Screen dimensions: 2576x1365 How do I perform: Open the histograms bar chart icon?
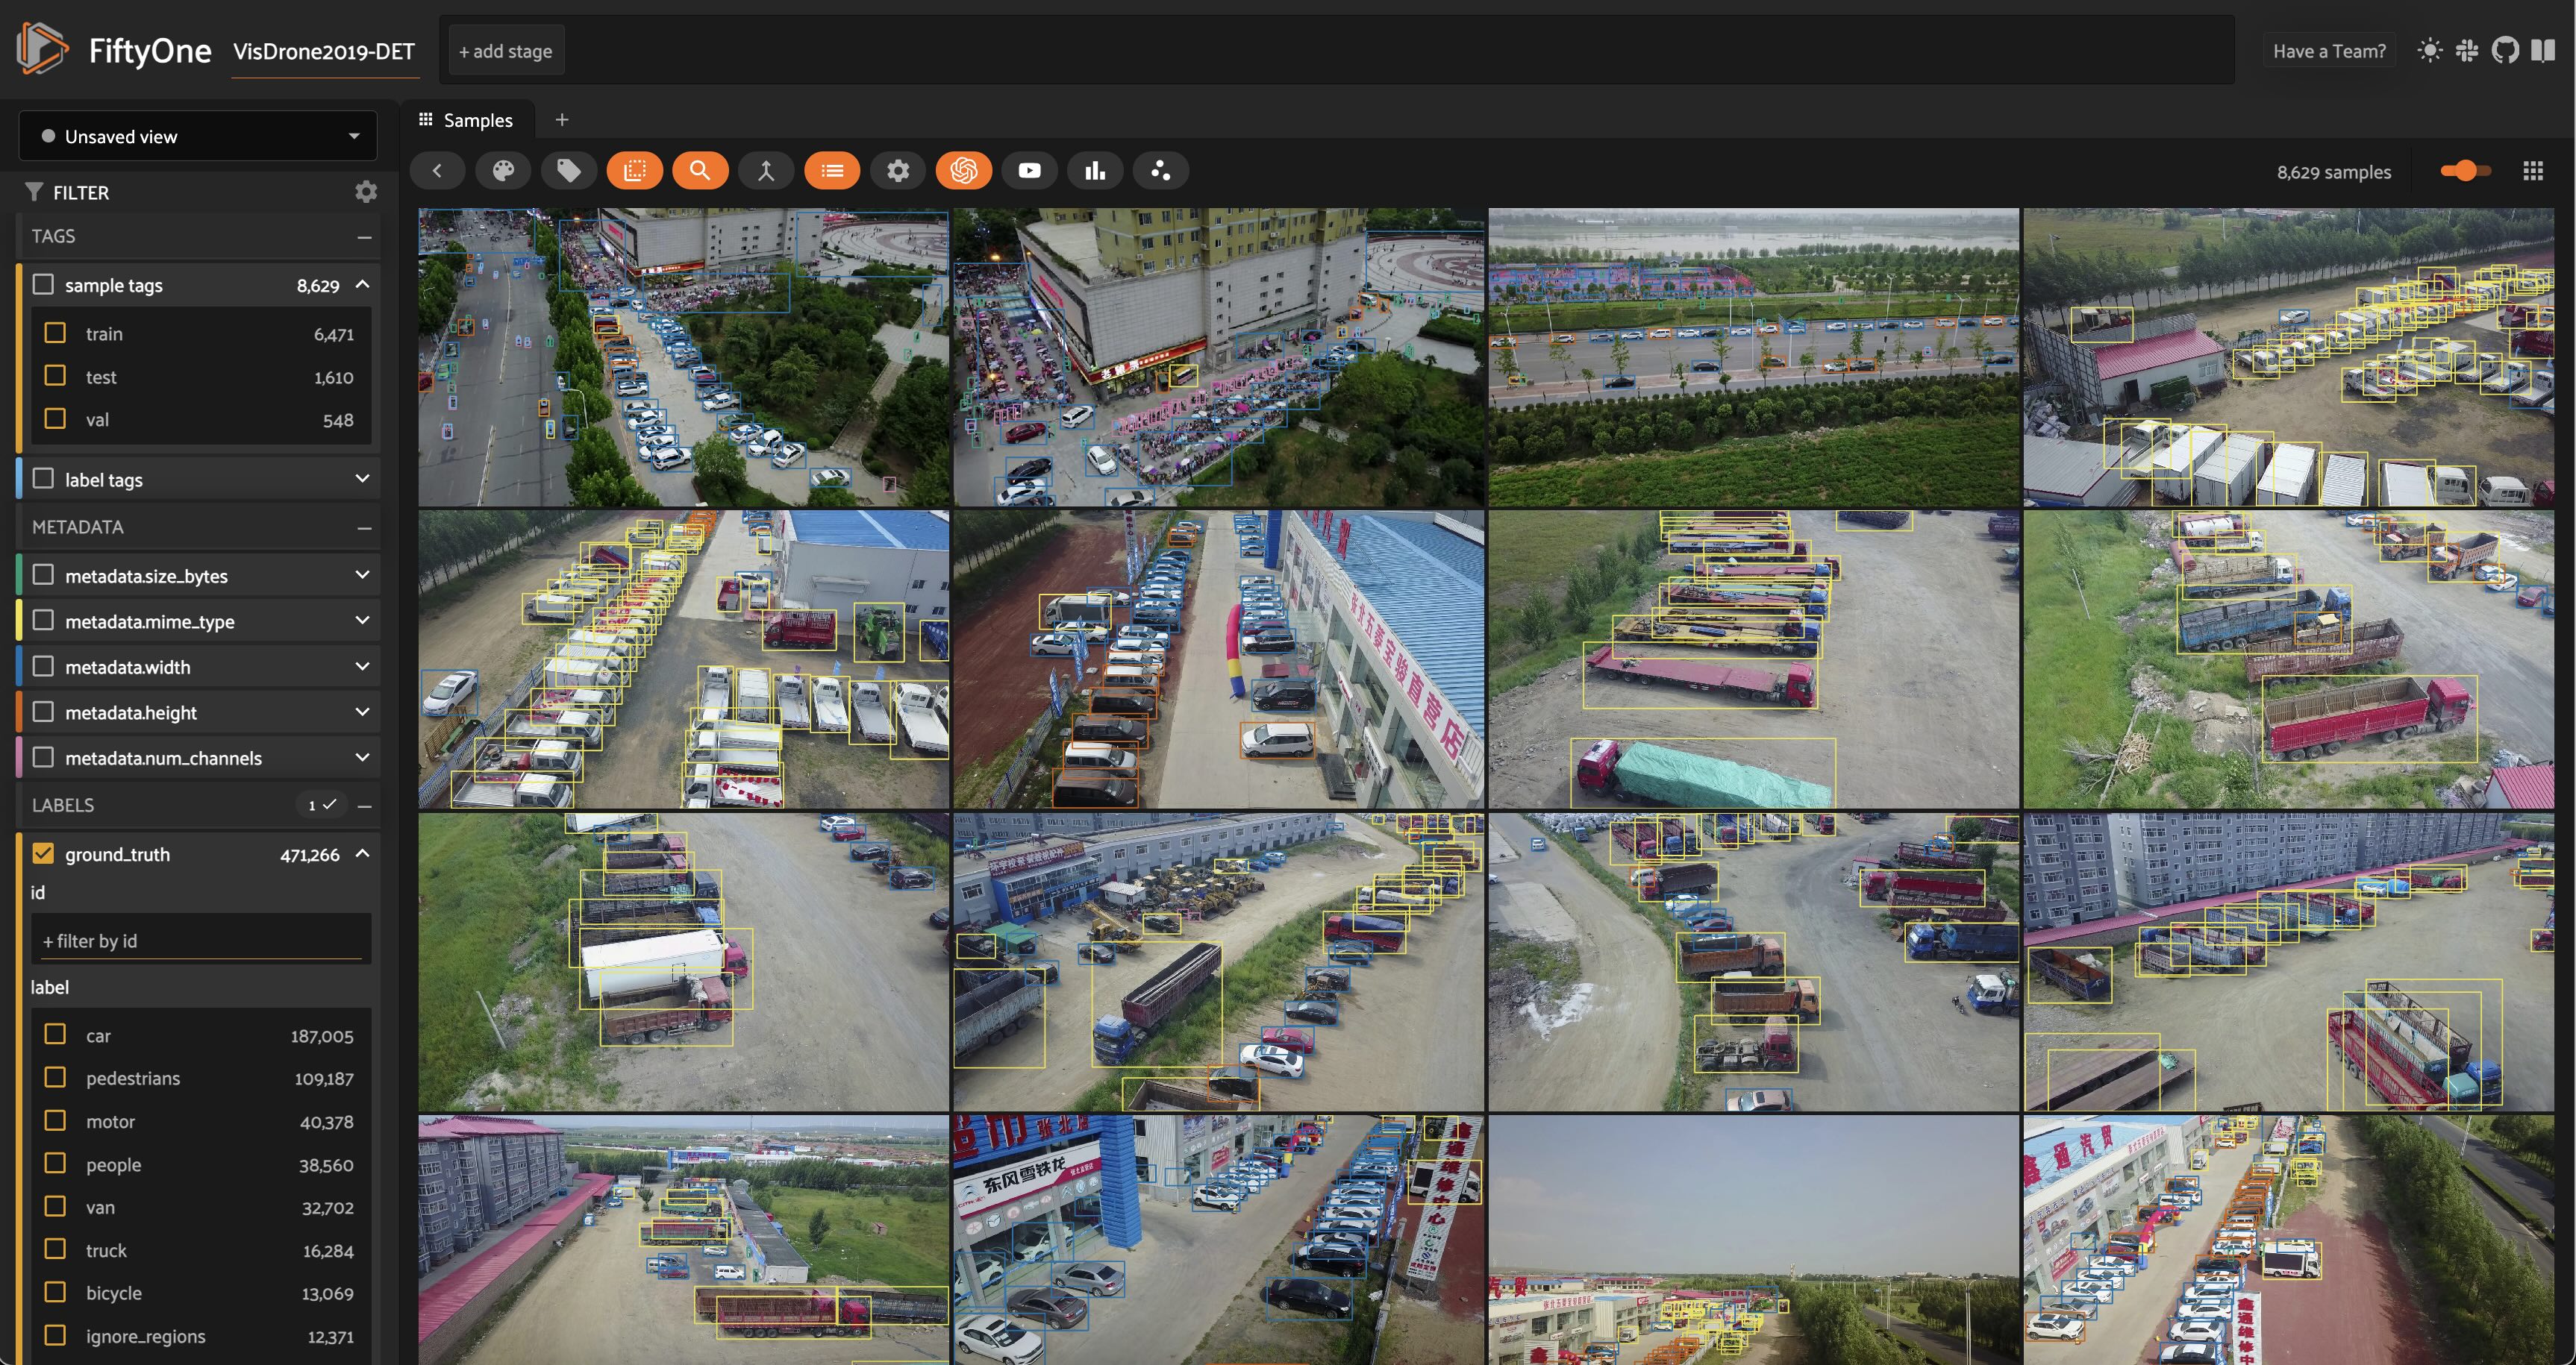point(1095,171)
